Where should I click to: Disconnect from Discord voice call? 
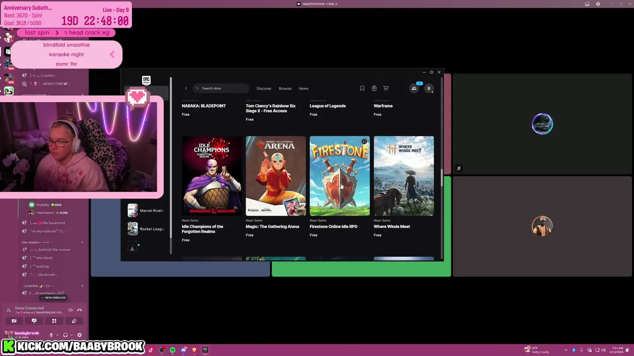point(79,310)
